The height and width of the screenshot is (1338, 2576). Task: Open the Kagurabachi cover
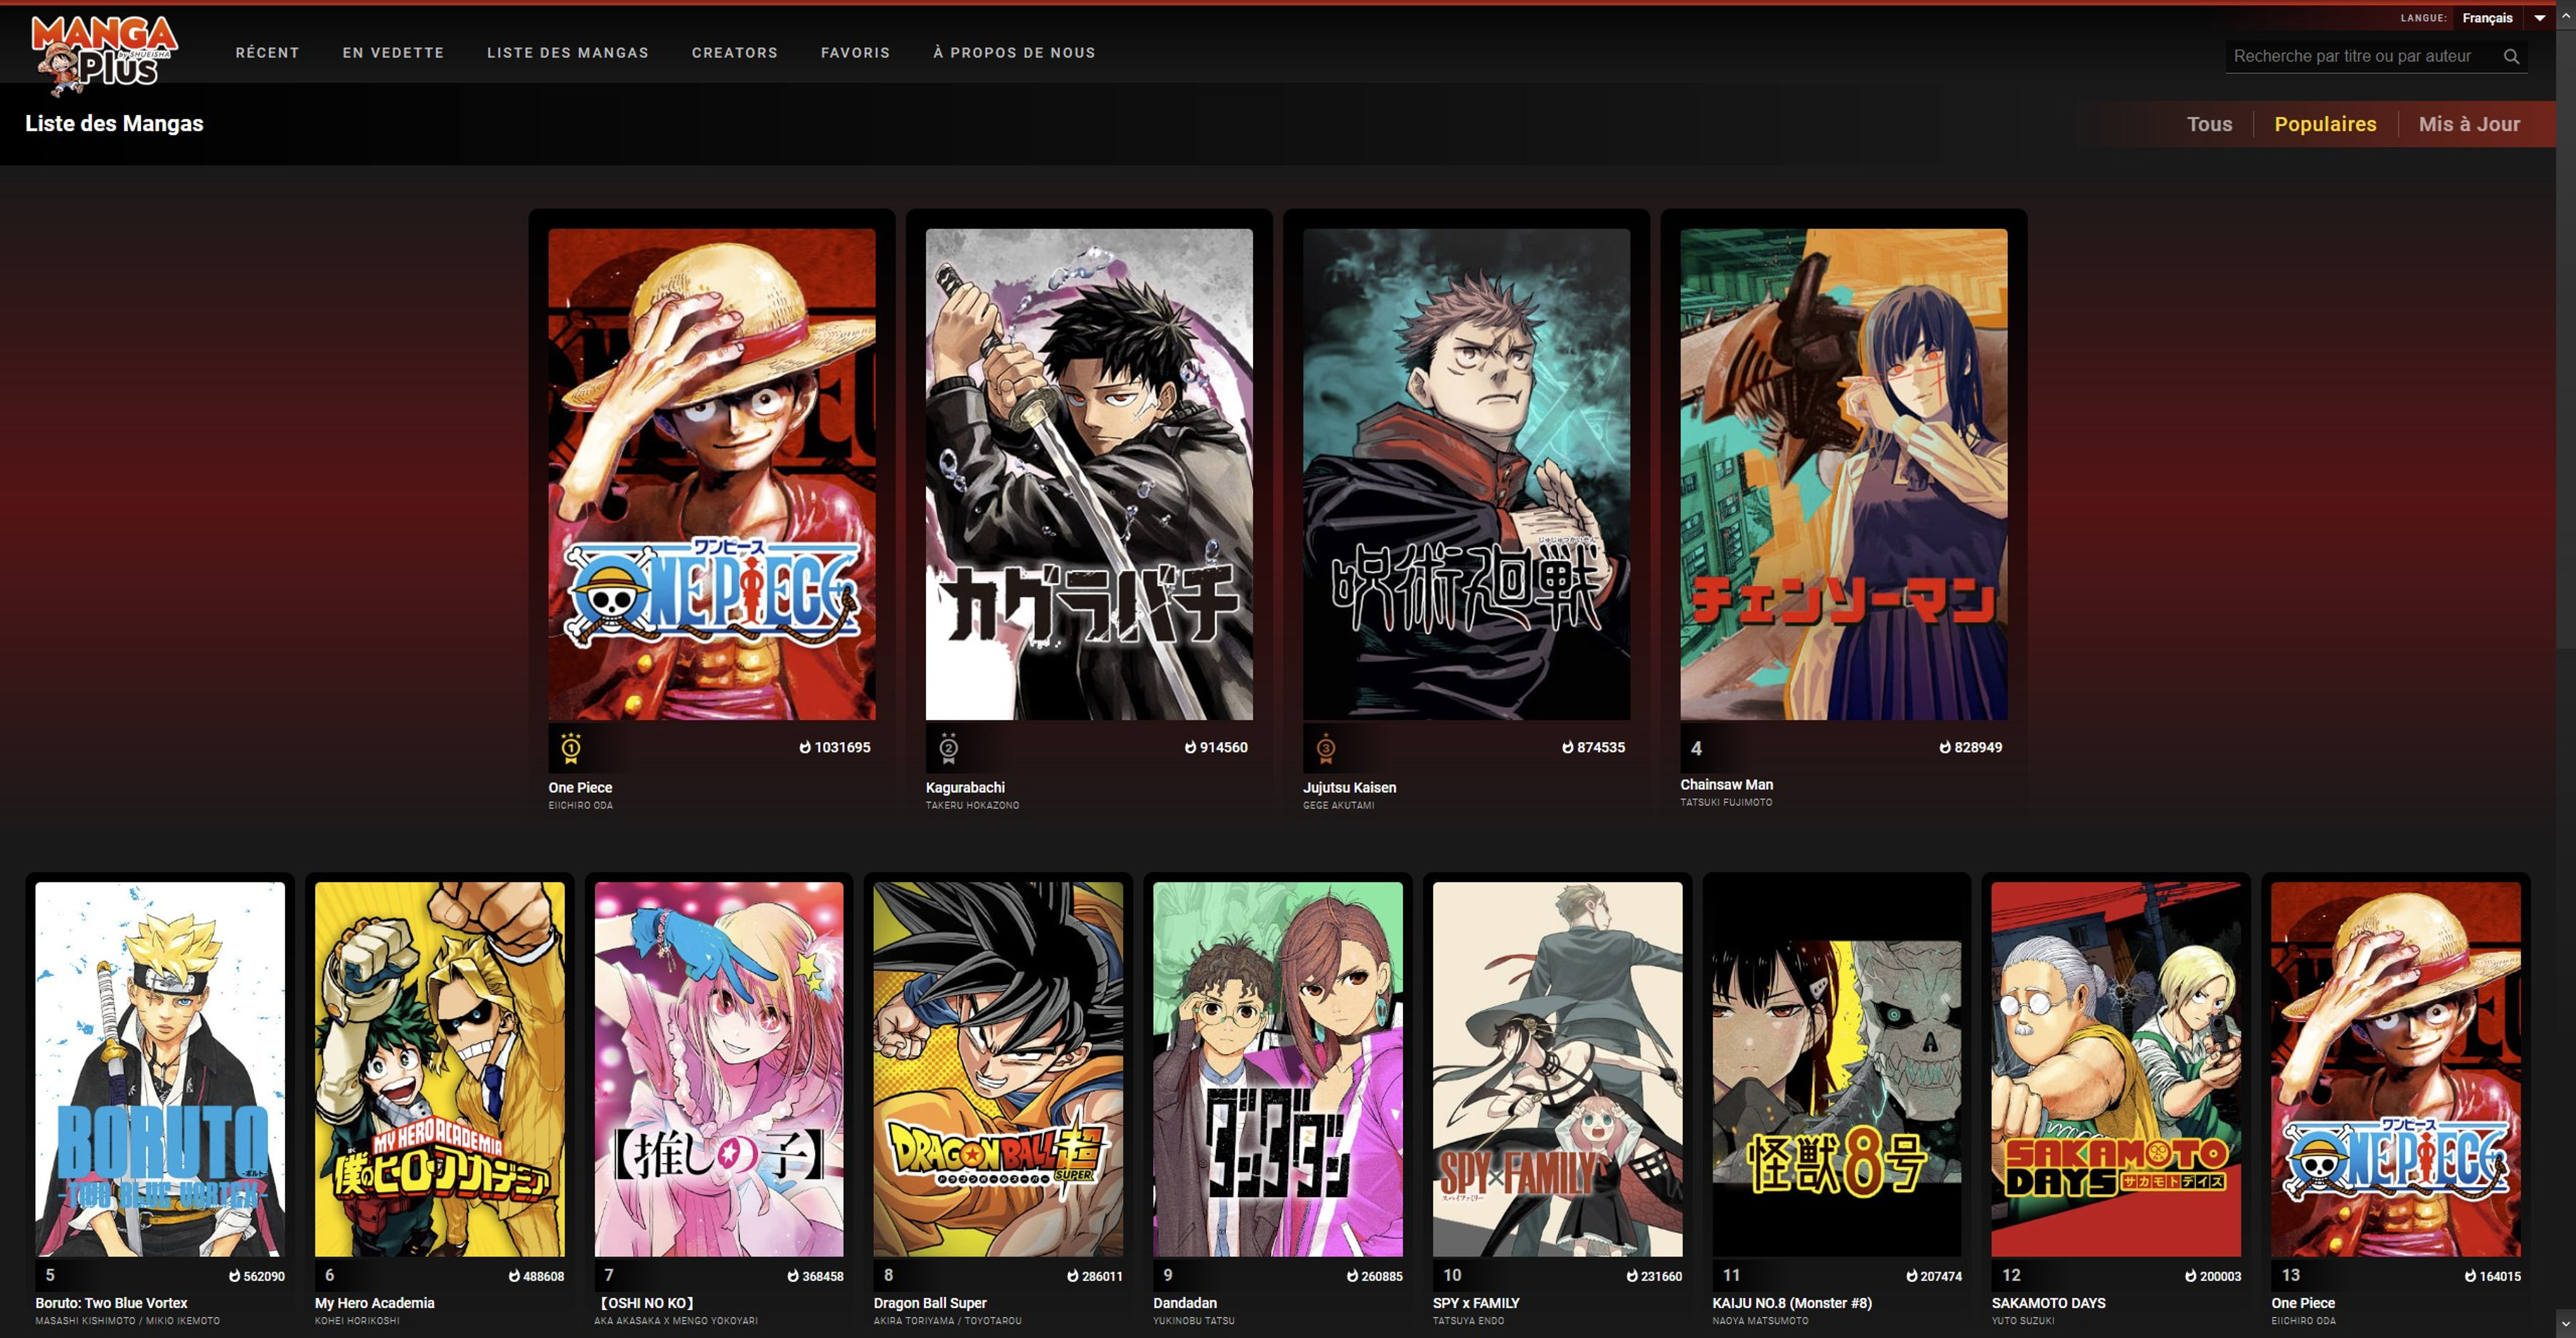click(1089, 474)
